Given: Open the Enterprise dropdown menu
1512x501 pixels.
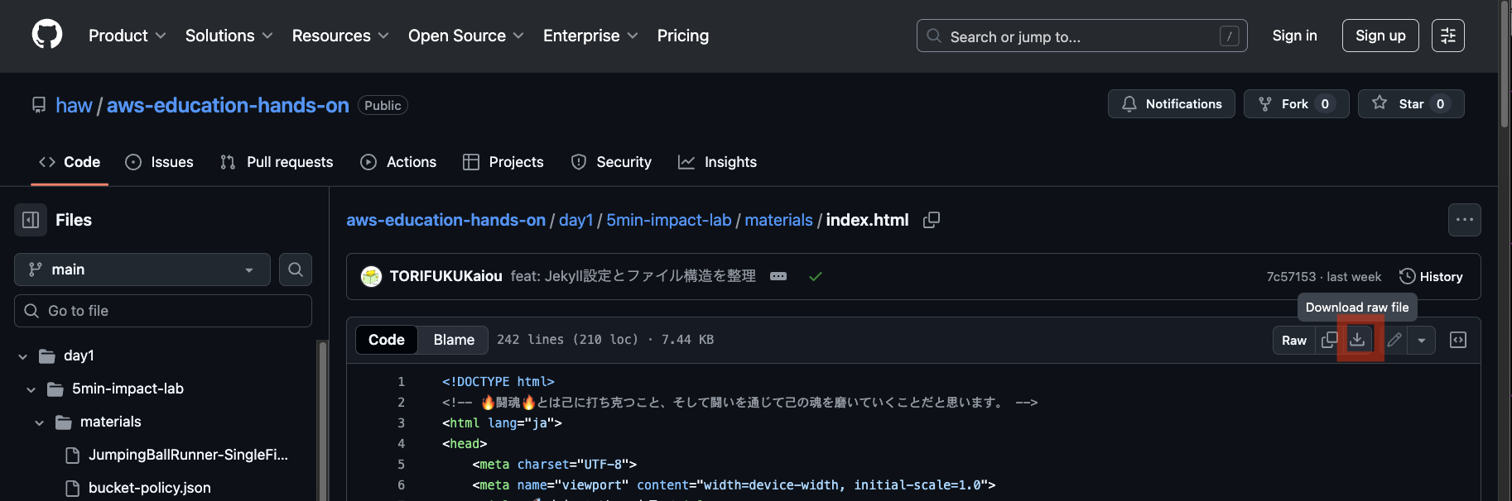Looking at the screenshot, I should click(590, 36).
